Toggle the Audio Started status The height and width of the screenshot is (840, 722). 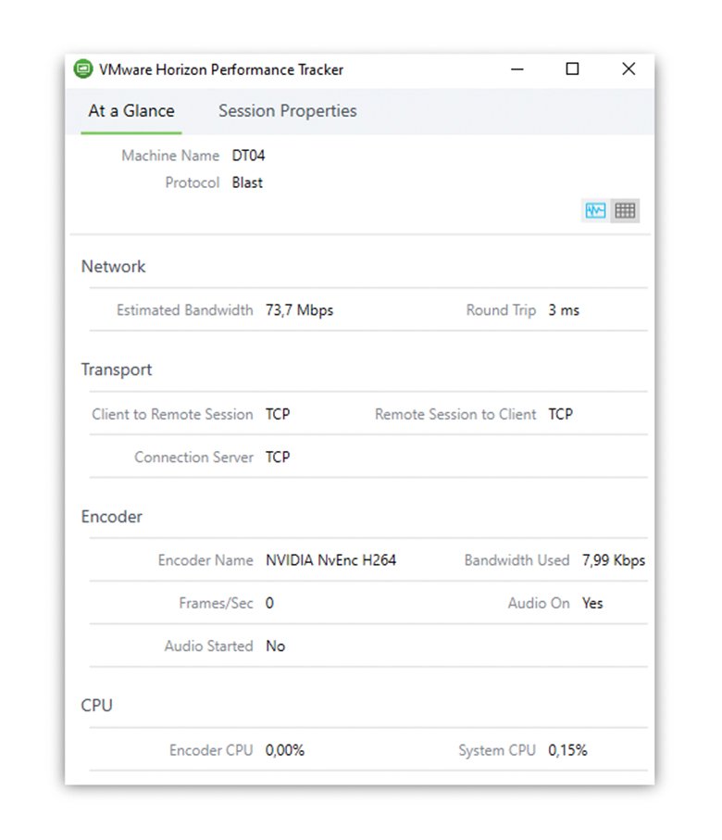(x=274, y=646)
